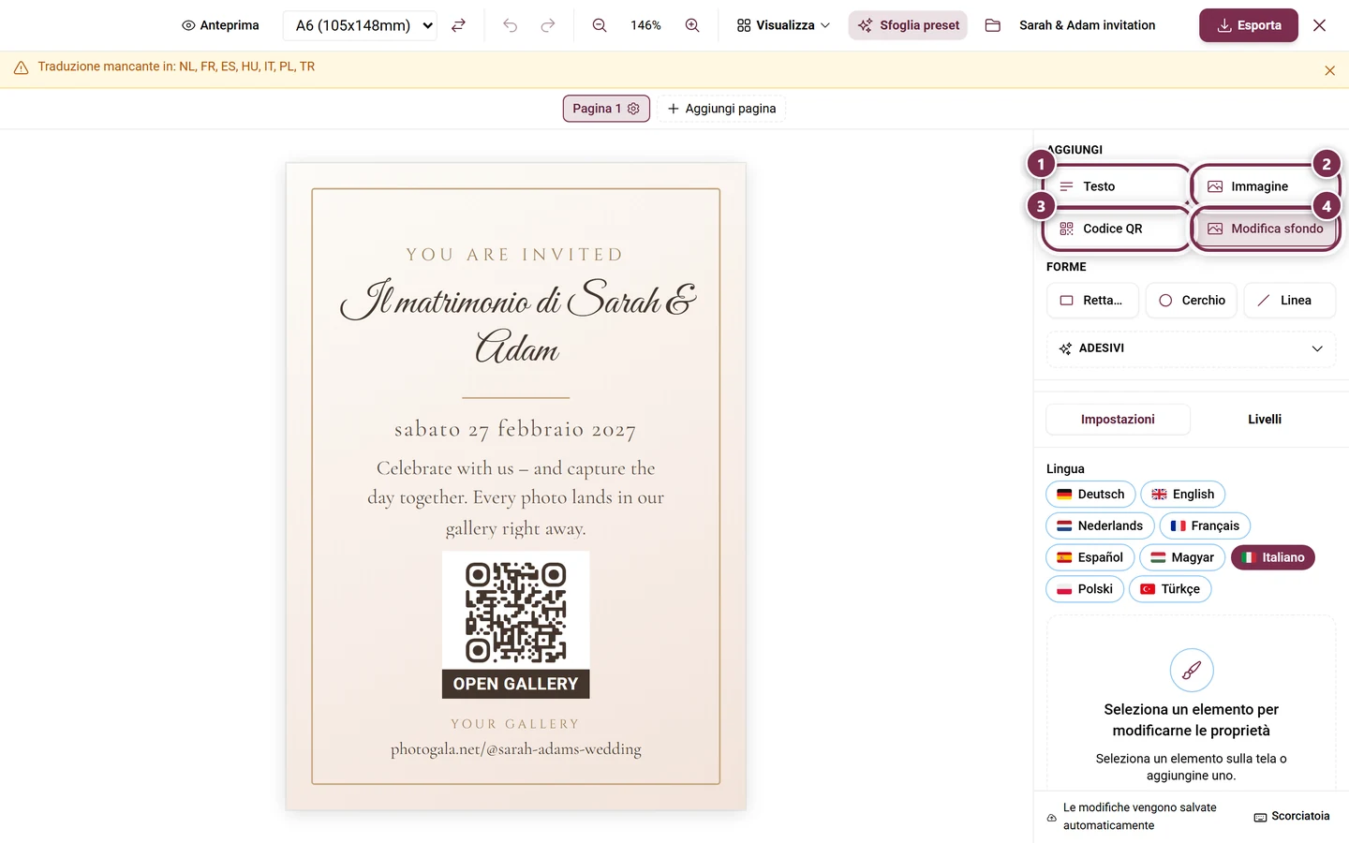
Task: Open Sfoglia preset
Action: tap(908, 25)
